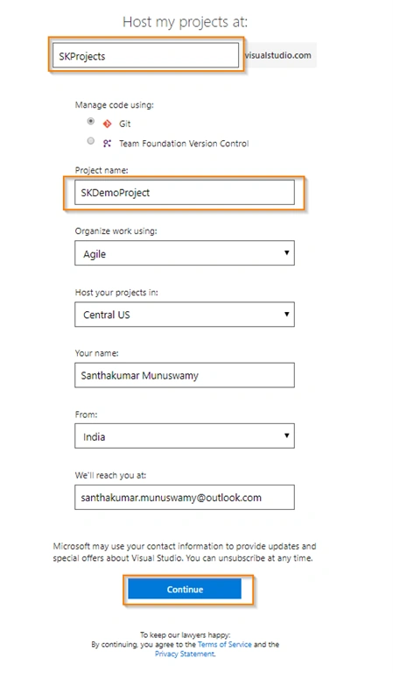Screen dimensions: 393x673
Task: Select the Your name text field
Action: coord(185,375)
